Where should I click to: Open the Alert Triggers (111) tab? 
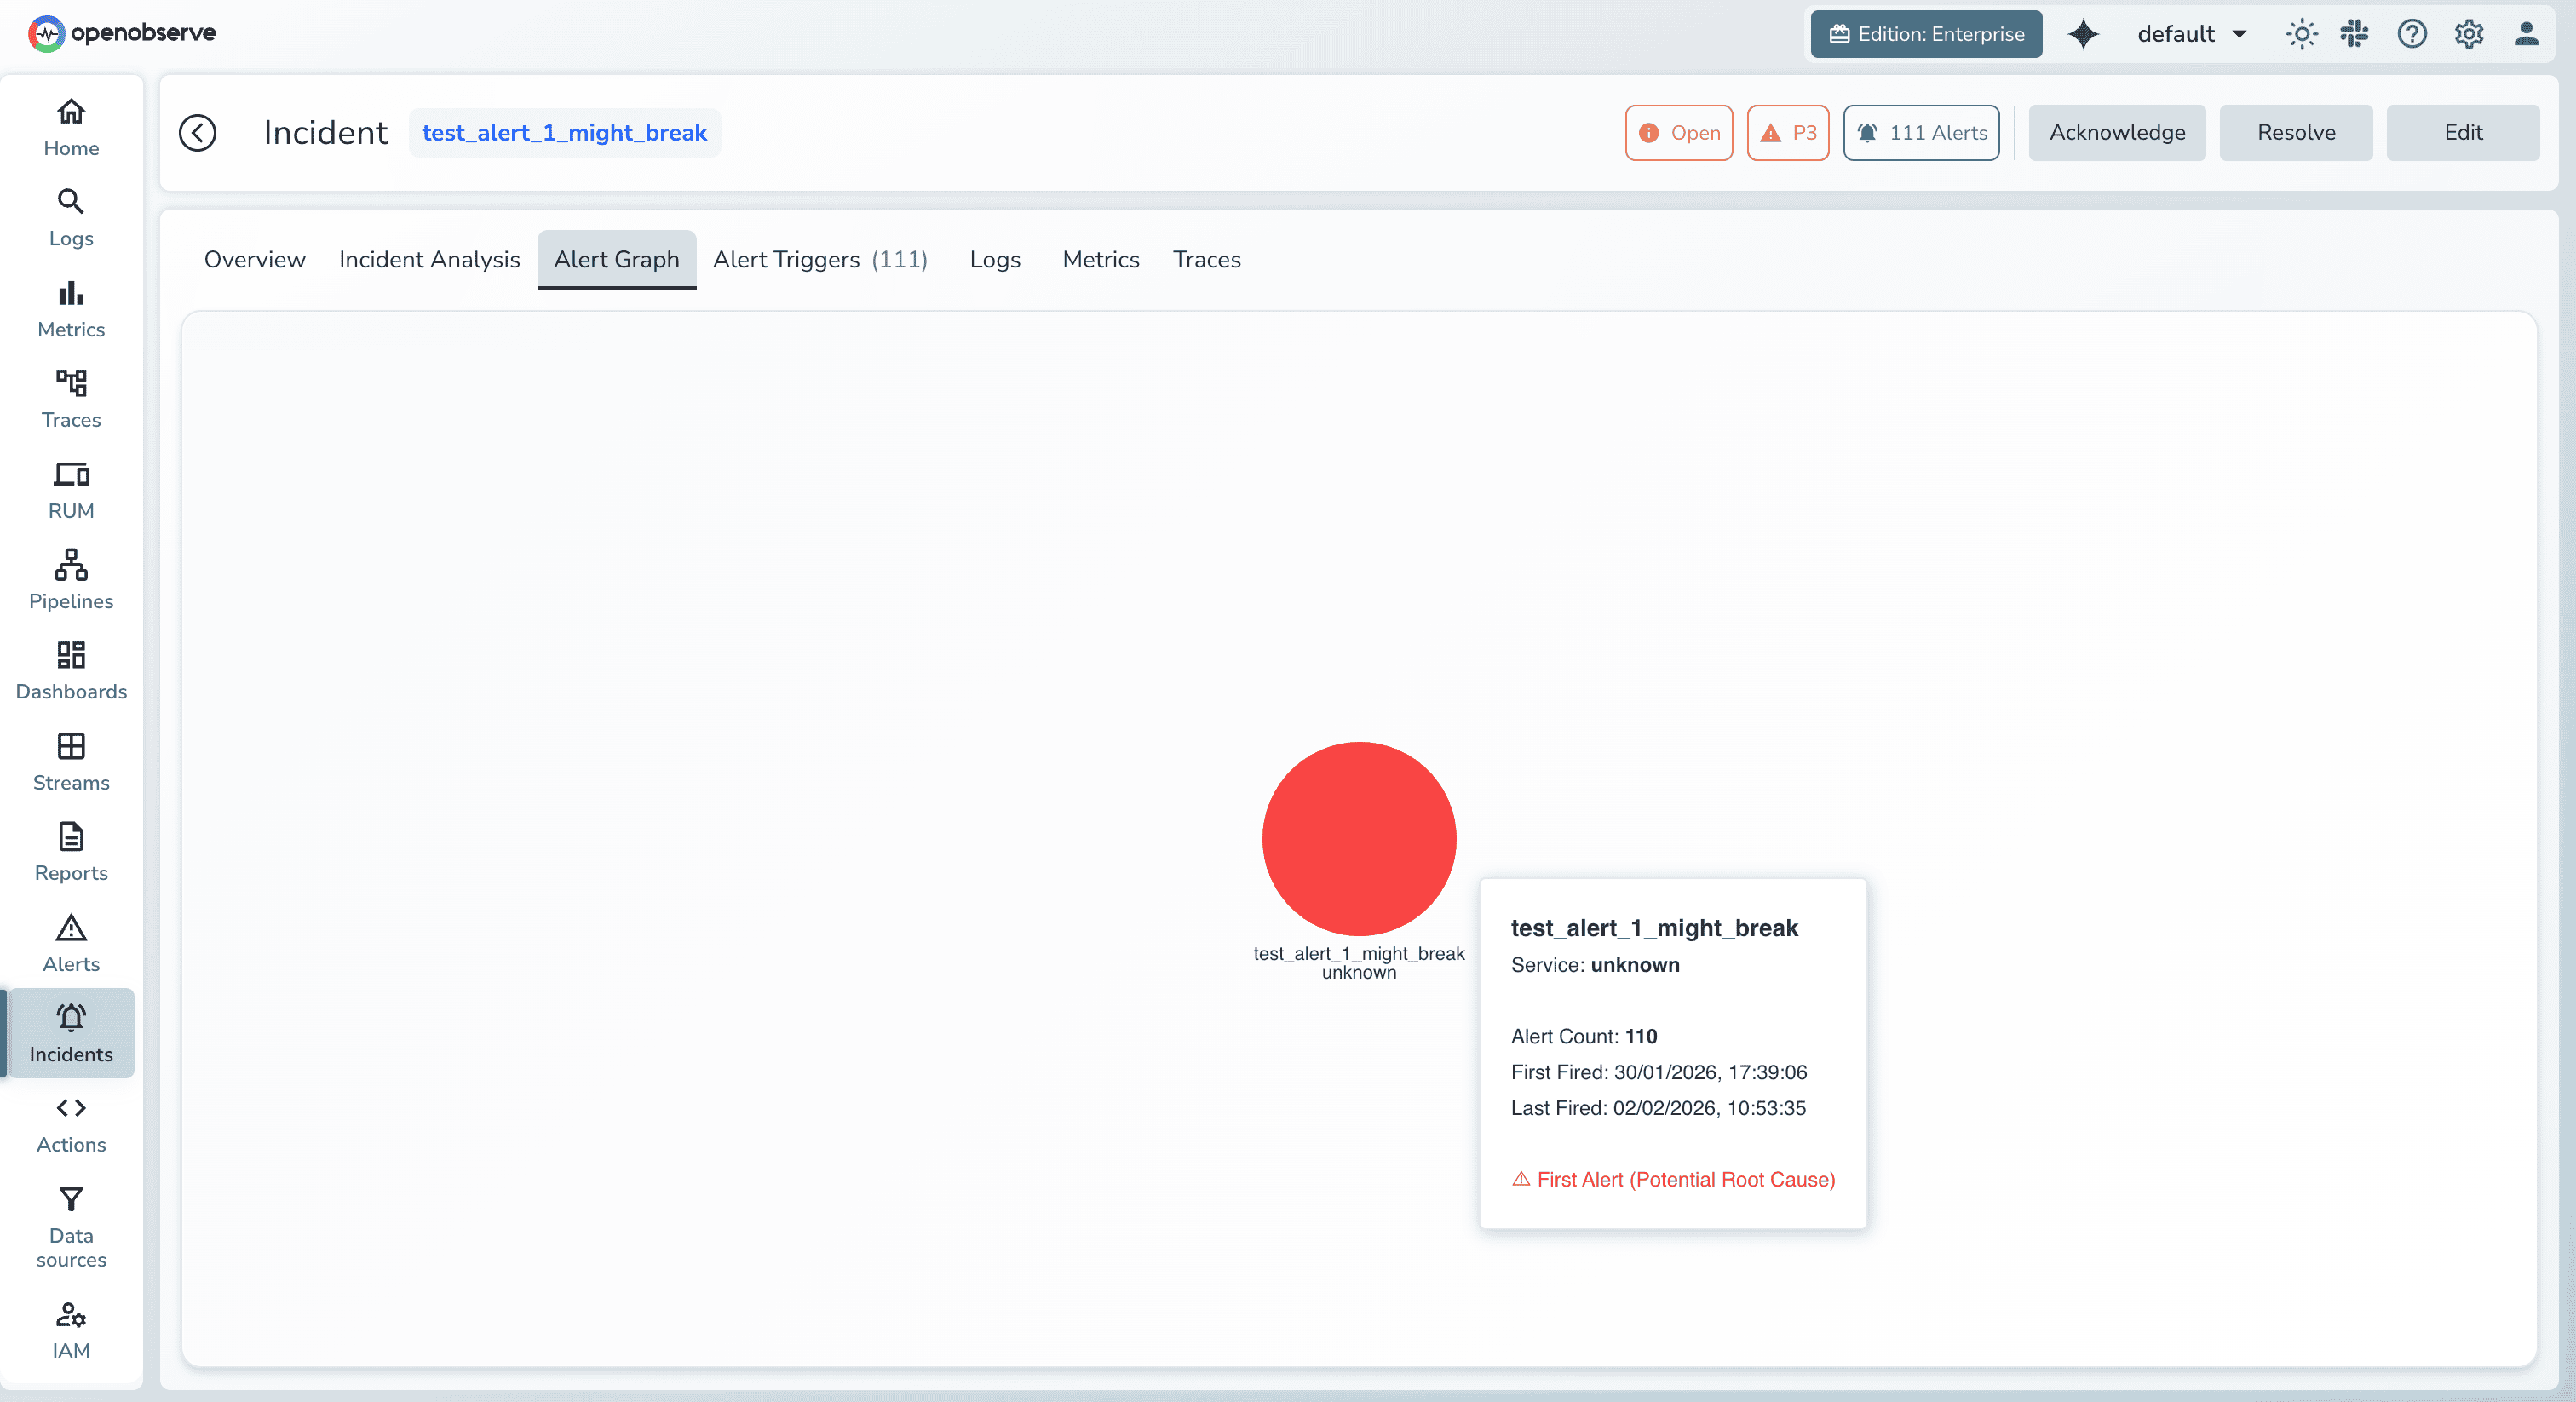[820, 259]
